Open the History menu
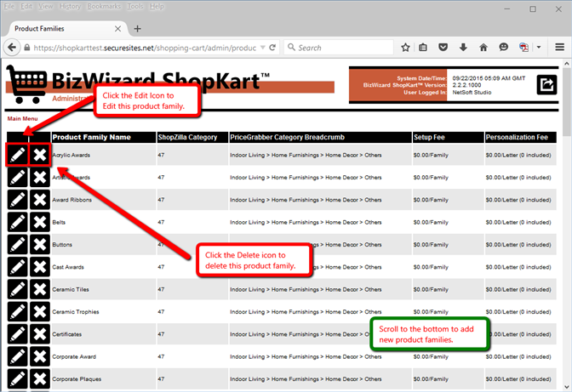This screenshot has width=572, height=392. pyautogui.click(x=70, y=7)
